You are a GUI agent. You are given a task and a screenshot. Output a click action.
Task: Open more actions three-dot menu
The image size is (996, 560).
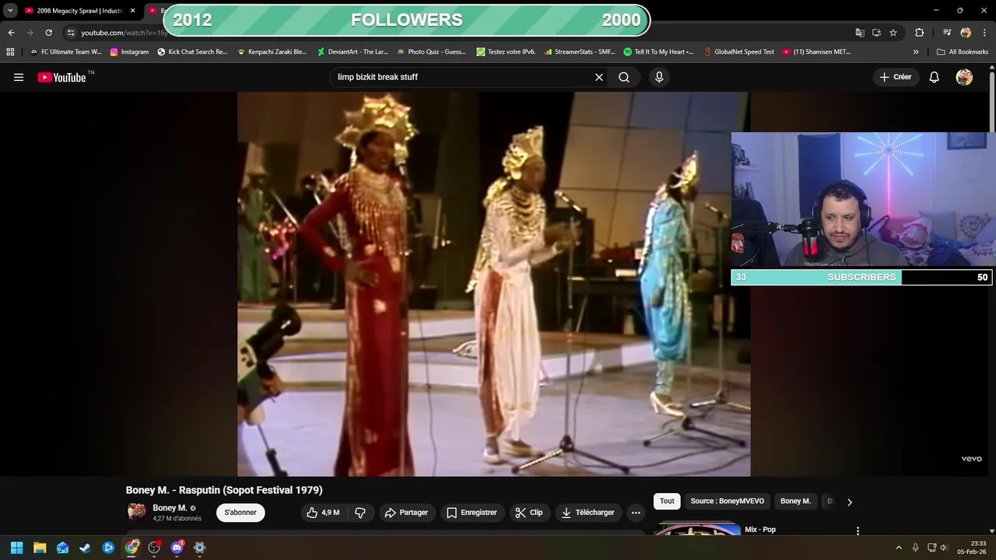click(636, 513)
